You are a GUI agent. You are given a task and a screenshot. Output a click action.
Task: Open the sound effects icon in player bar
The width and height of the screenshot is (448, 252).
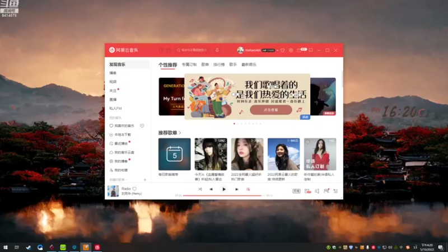pyautogui.click(x=307, y=191)
